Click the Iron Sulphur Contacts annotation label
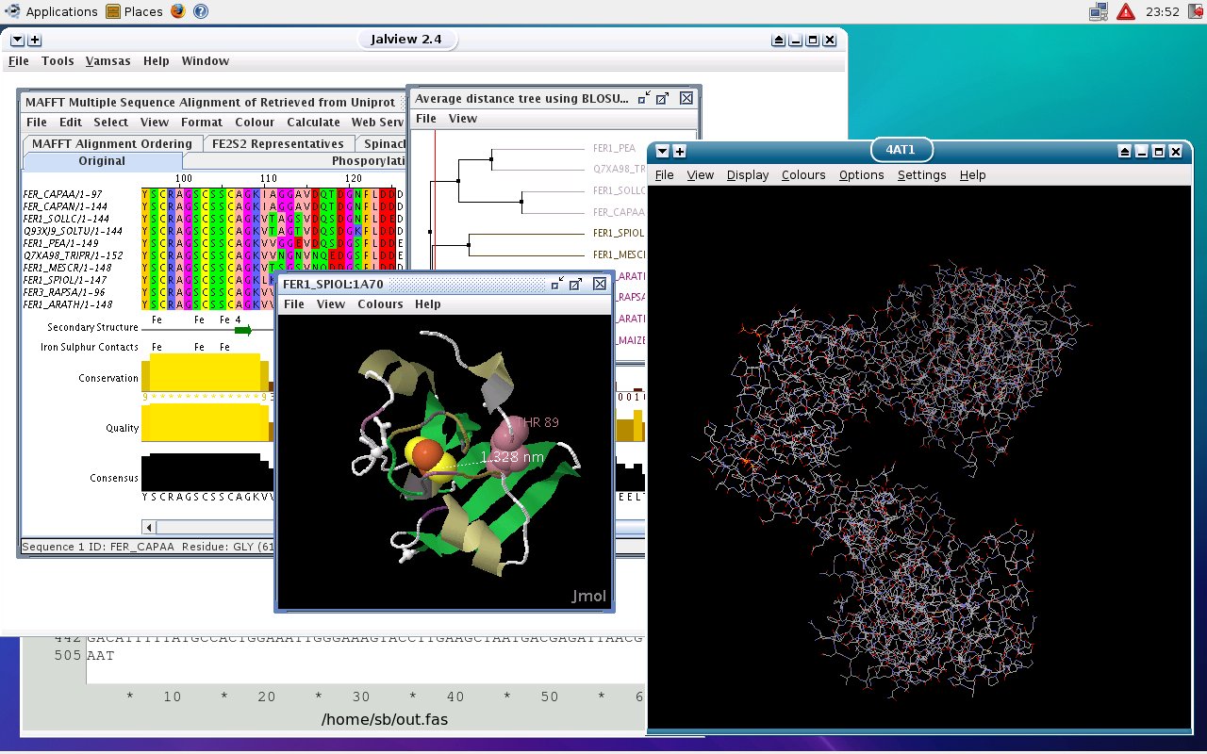Screen dimensions: 1207x754 pos(90,347)
